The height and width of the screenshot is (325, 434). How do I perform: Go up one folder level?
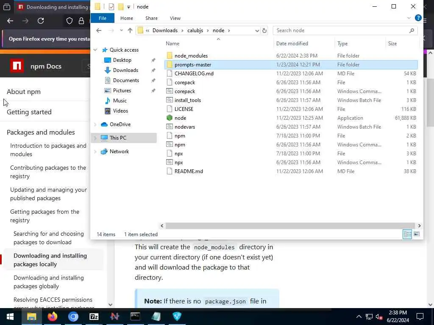coord(130,30)
